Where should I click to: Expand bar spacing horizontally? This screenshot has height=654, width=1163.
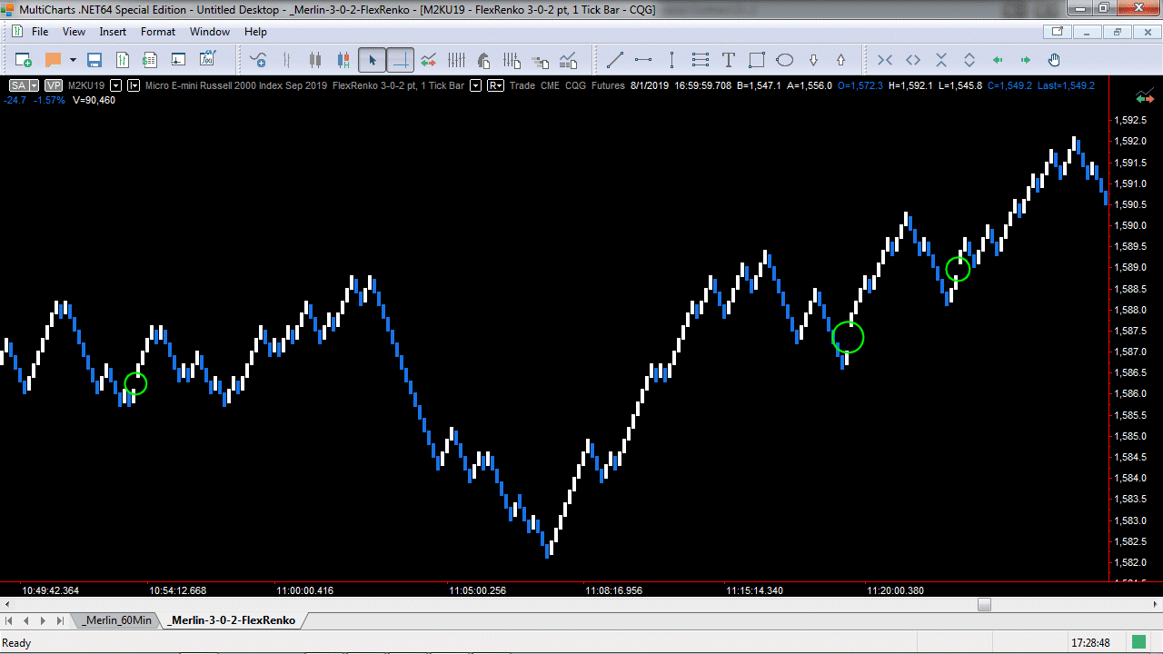913,60
